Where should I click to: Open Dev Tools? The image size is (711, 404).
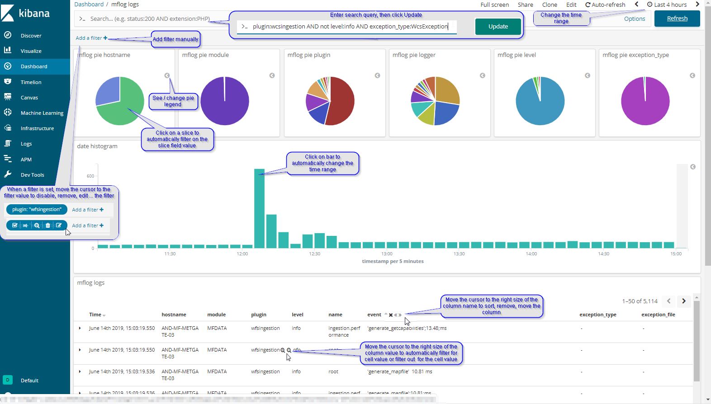pos(32,175)
